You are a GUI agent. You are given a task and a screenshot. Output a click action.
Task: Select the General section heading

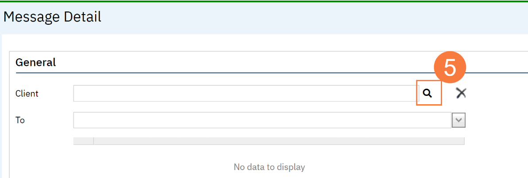36,62
